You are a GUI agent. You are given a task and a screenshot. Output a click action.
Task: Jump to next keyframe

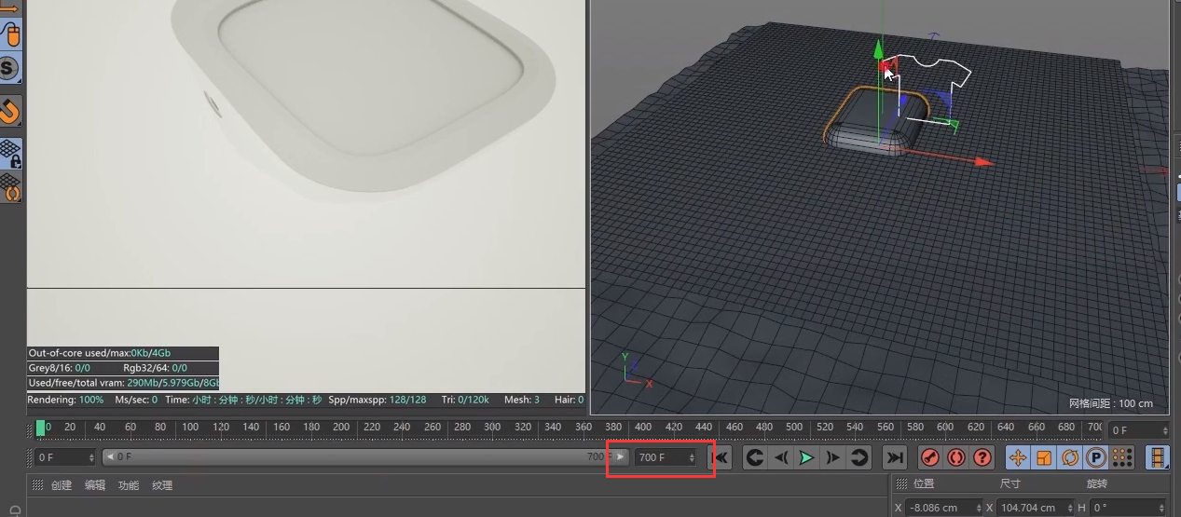tap(859, 457)
